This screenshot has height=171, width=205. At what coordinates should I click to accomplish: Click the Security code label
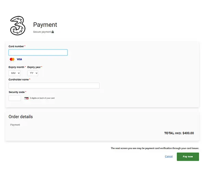click(x=16, y=92)
